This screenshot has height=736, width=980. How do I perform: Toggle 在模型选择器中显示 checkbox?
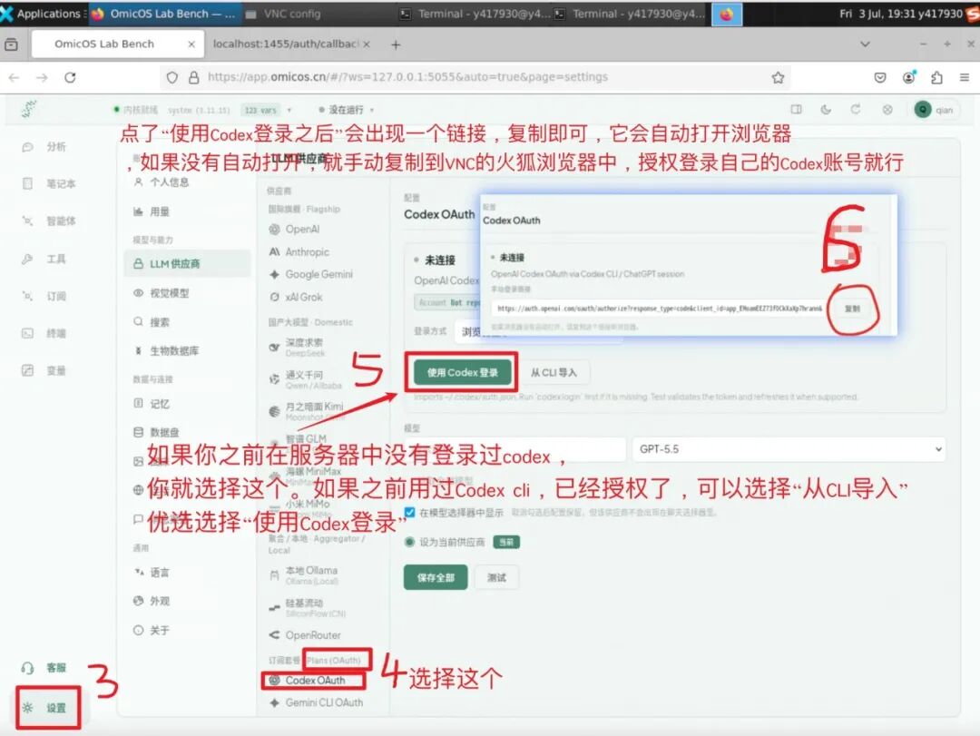click(410, 513)
